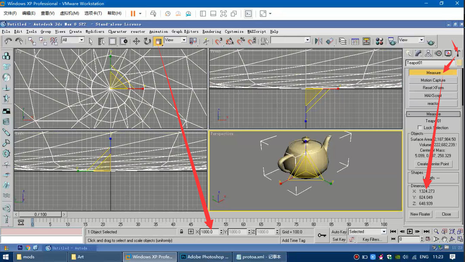The height and width of the screenshot is (262, 465).
Task: Open the Schematic View icon
Action: (x=367, y=41)
